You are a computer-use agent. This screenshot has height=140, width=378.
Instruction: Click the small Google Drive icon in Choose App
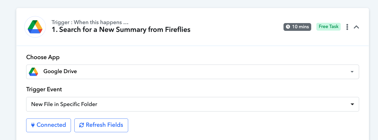point(33,72)
